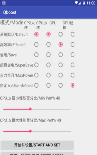
Task: Tap the notification icon in the status bar
Action: click(4, 3)
